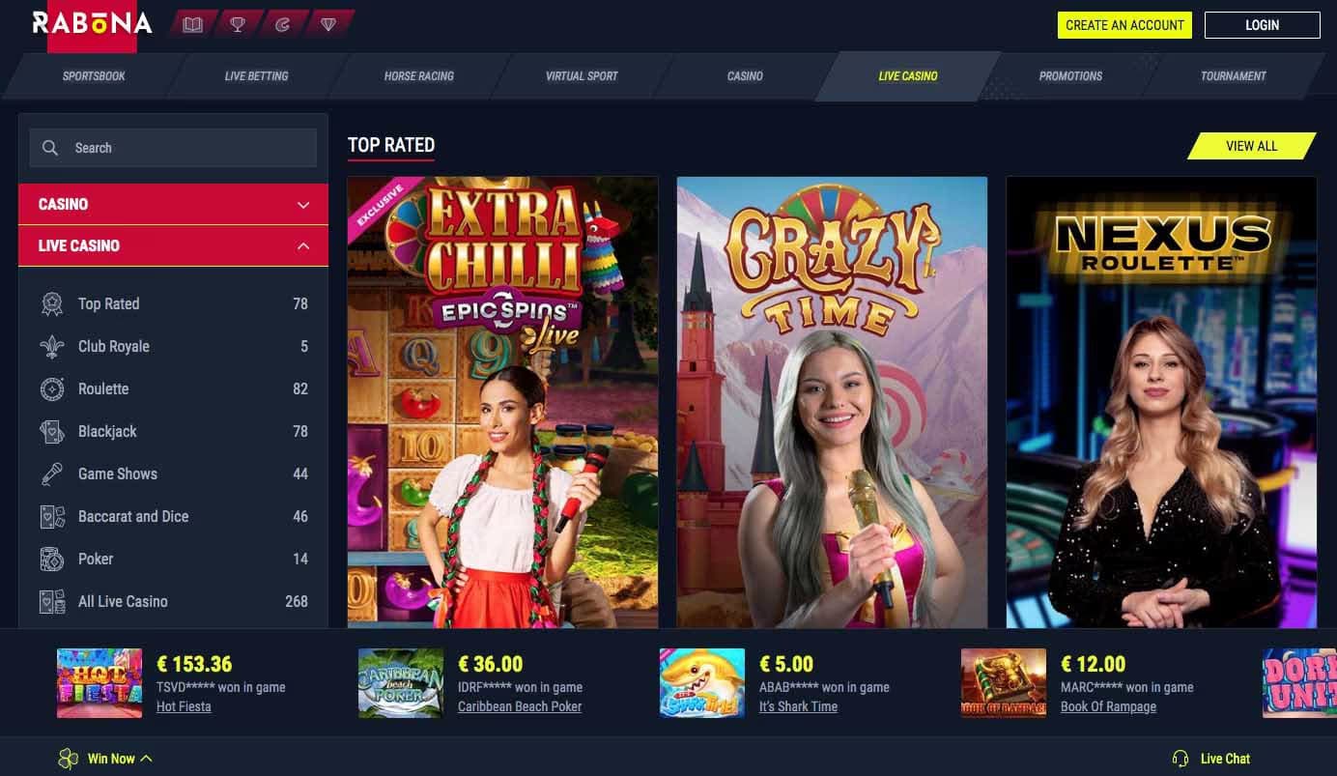Click the LOGIN button
1337x776 pixels.
[x=1262, y=25]
